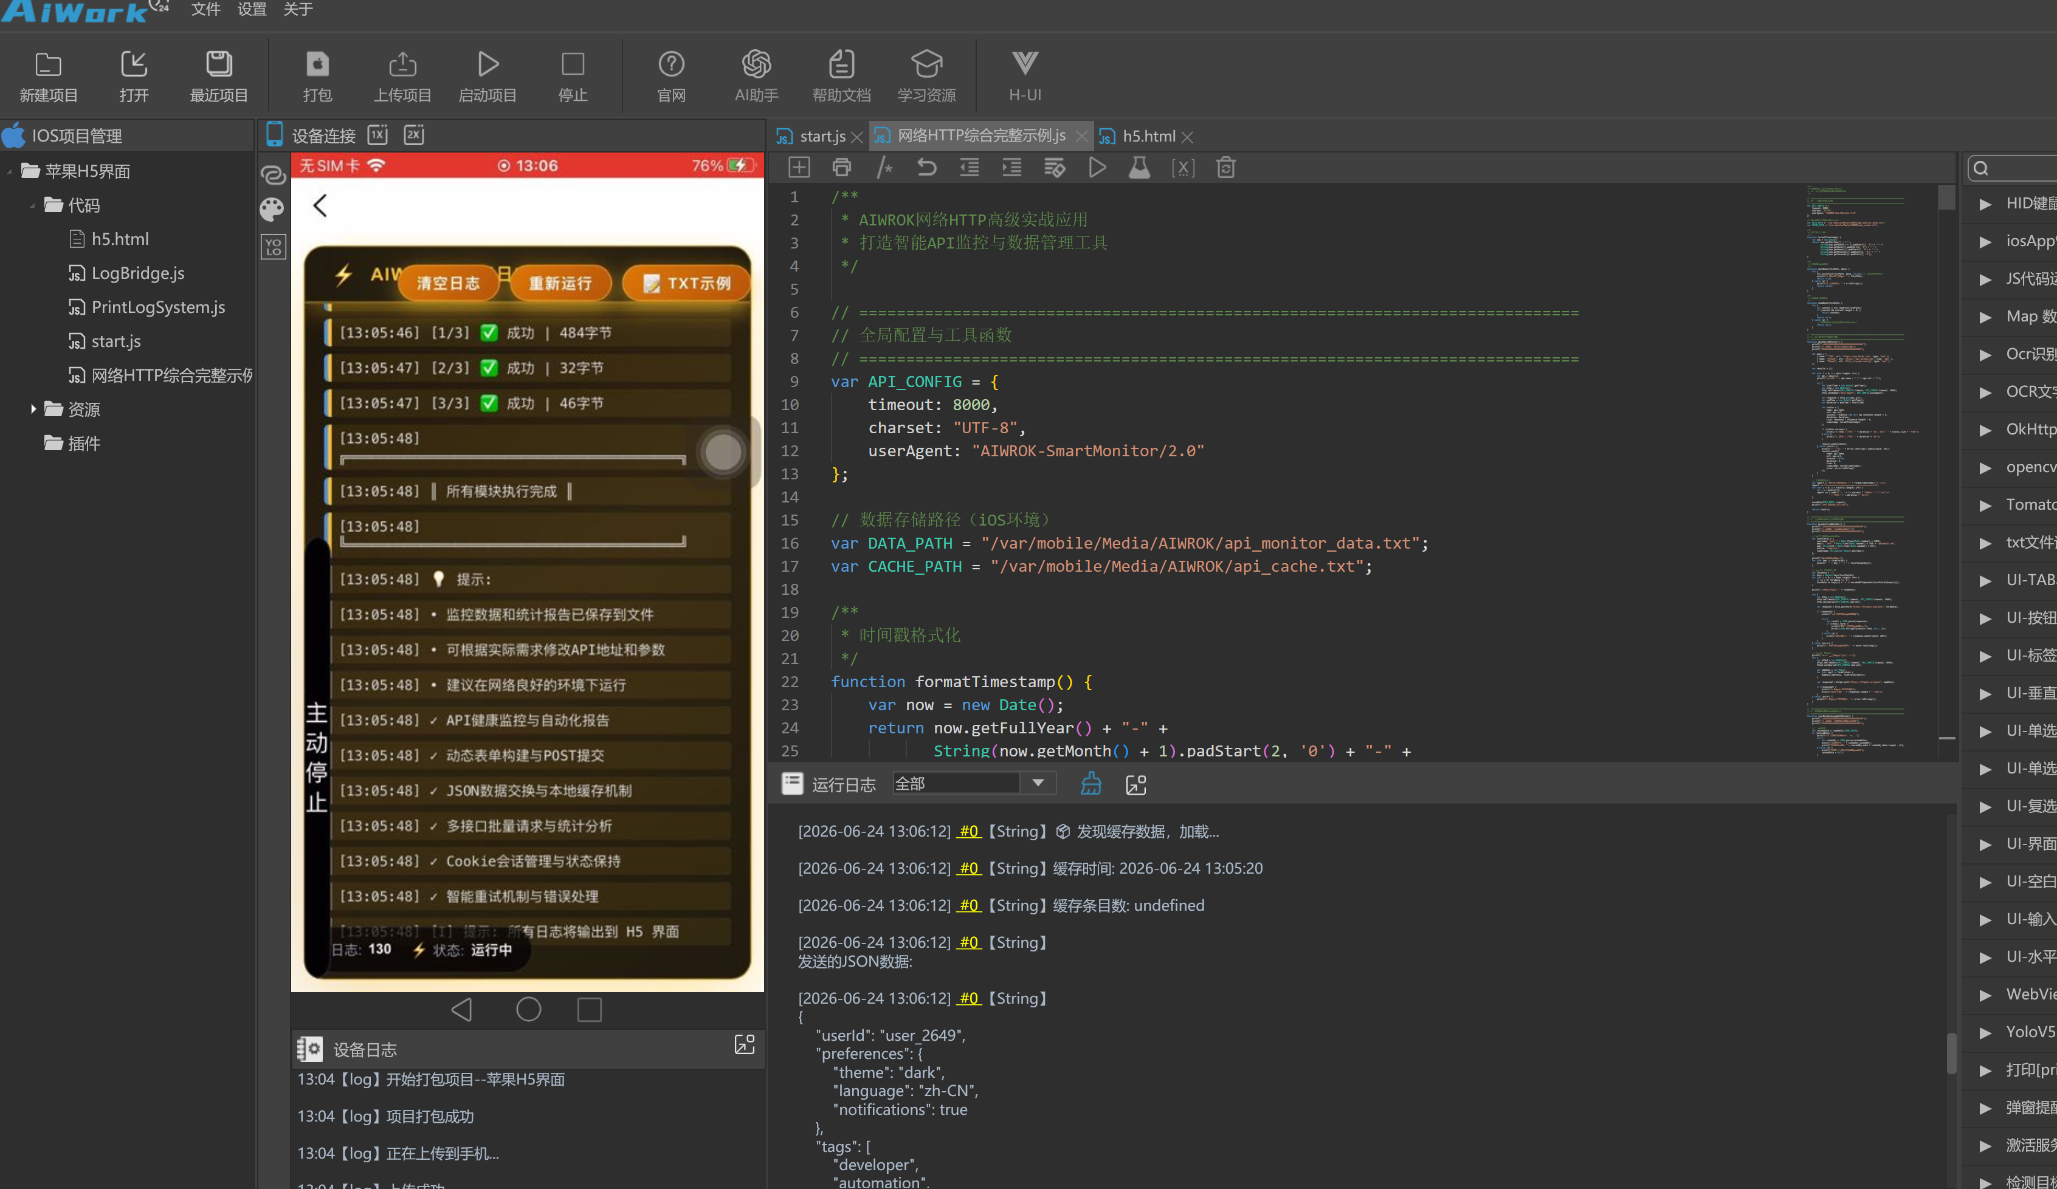Screen dimensions: 2057x1189
Task: Pop out the 运行日志 panel
Action: (x=1135, y=784)
